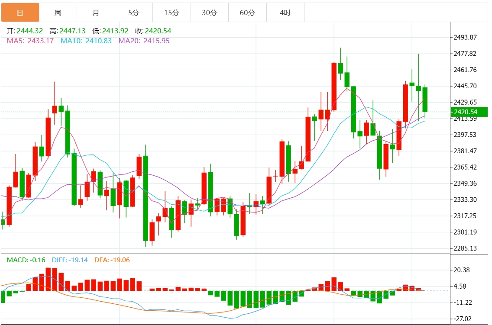Switch to the 周 weekly tab
The height and width of the screenshot is (325, 492).
coord(58,13)
